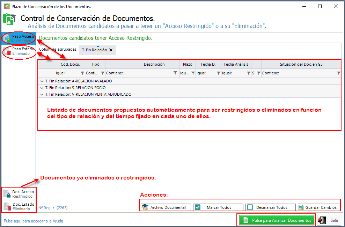Sort by Descripción column header
The image size is (345, 227).
(x=154, y=64)
